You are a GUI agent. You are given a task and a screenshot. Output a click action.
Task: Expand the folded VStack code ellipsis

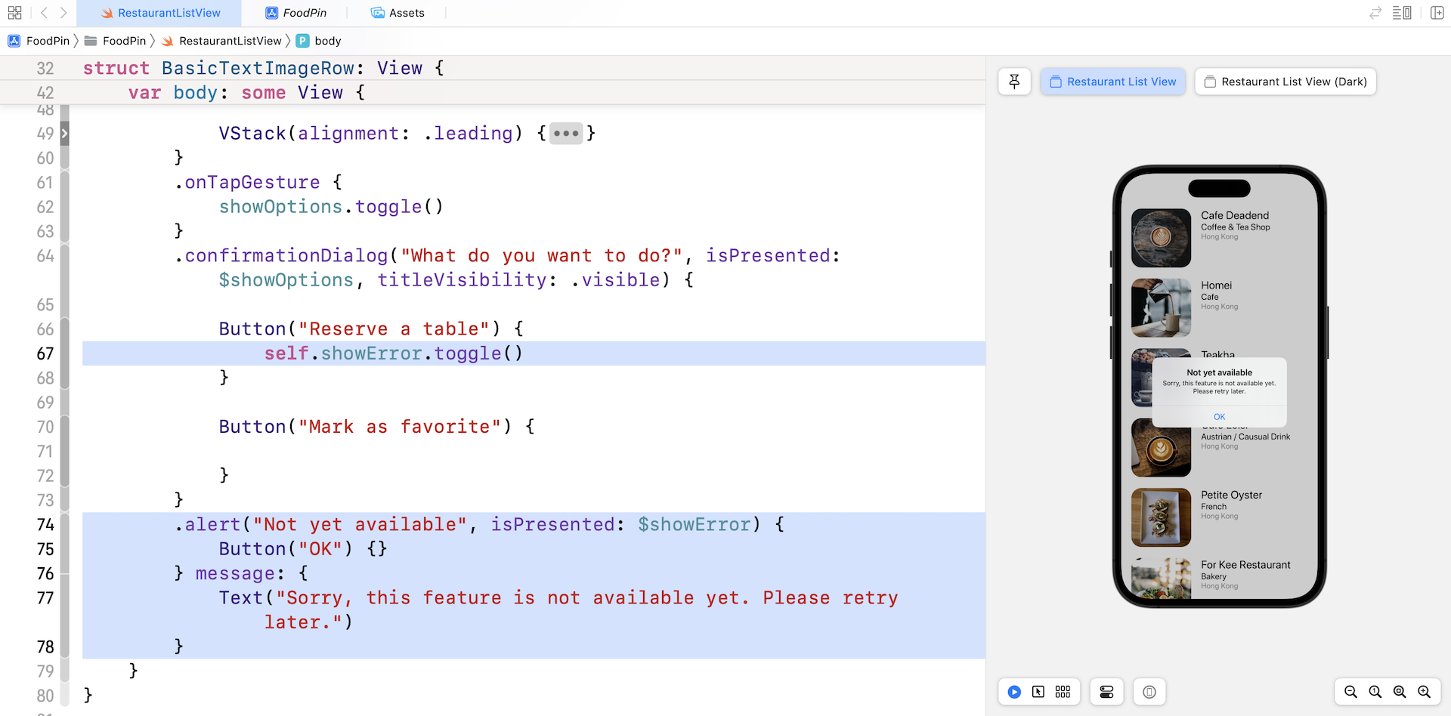click(x=565, y=134)
